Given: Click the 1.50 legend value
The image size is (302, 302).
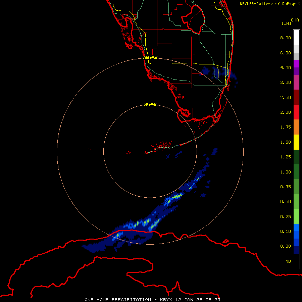Looking at the screenshot, I should coord(286,142).
